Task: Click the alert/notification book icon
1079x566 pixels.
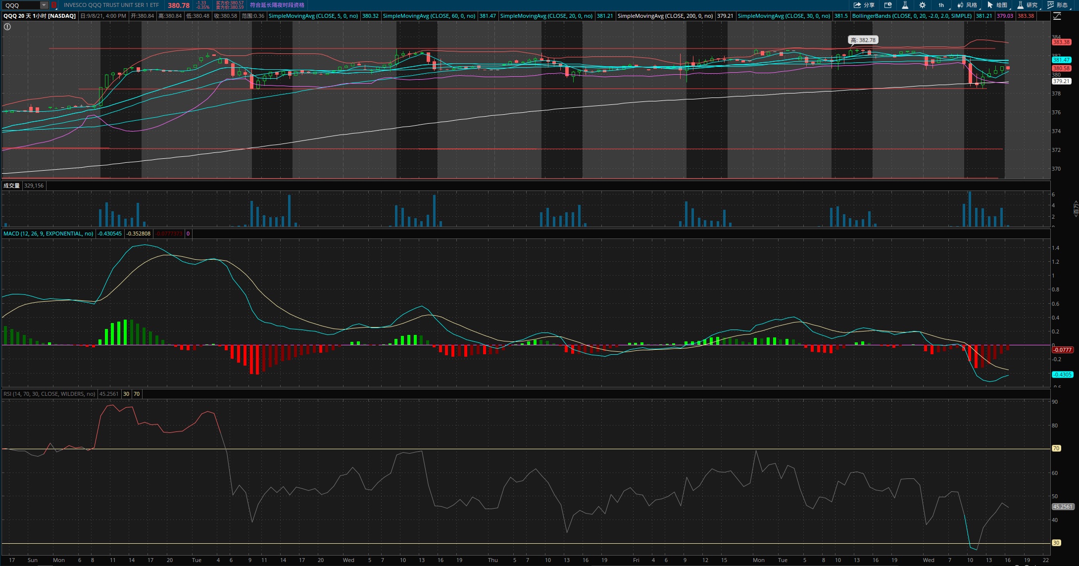Action: point(888,5)
